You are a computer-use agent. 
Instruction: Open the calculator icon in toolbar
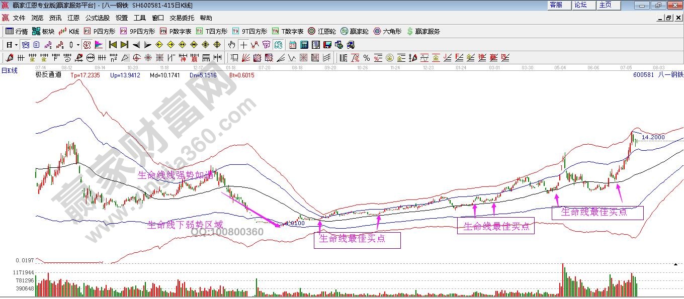(304, 45)
